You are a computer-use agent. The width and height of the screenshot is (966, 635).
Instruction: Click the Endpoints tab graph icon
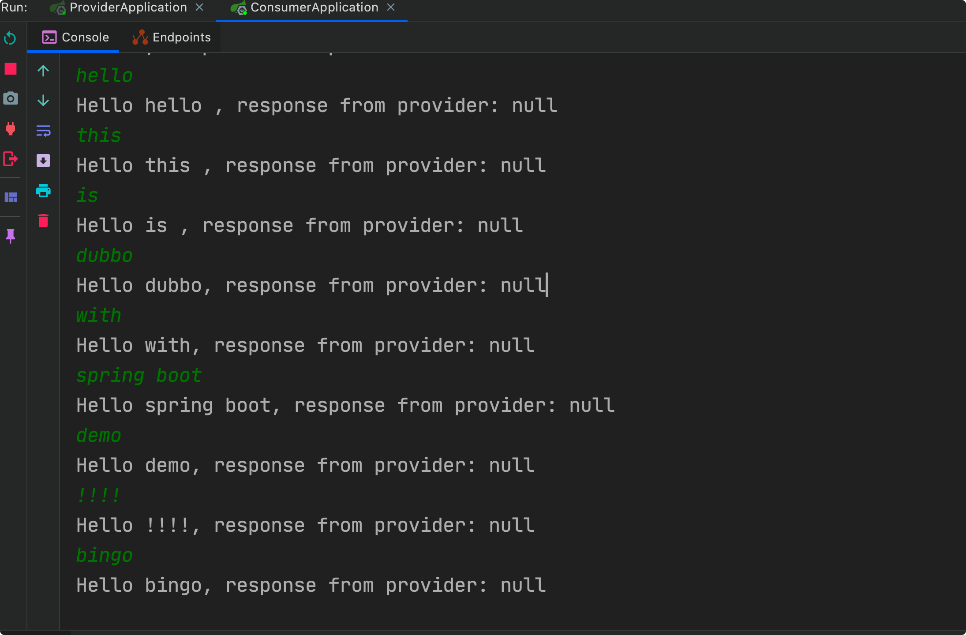coord(140,37)
